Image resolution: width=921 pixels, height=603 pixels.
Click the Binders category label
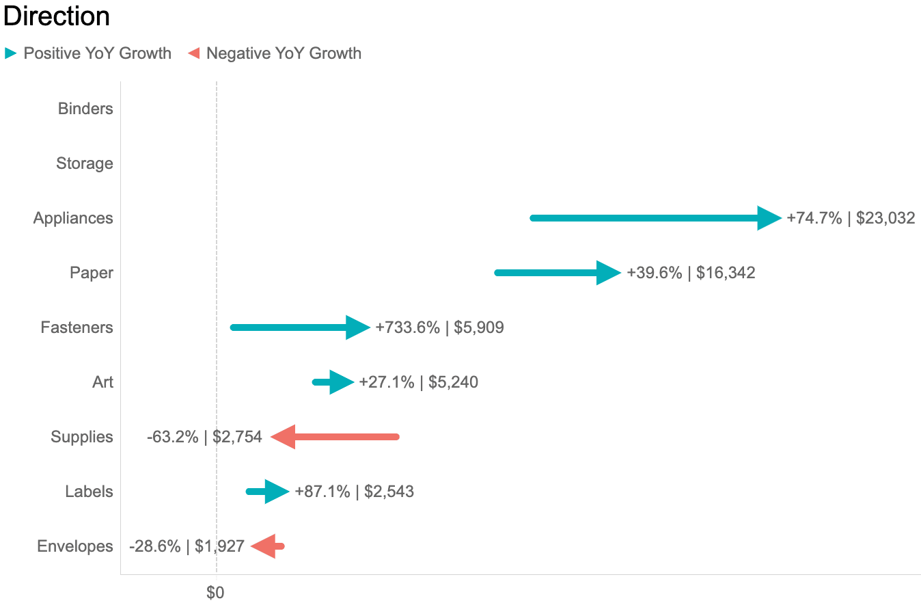point(85,109)
